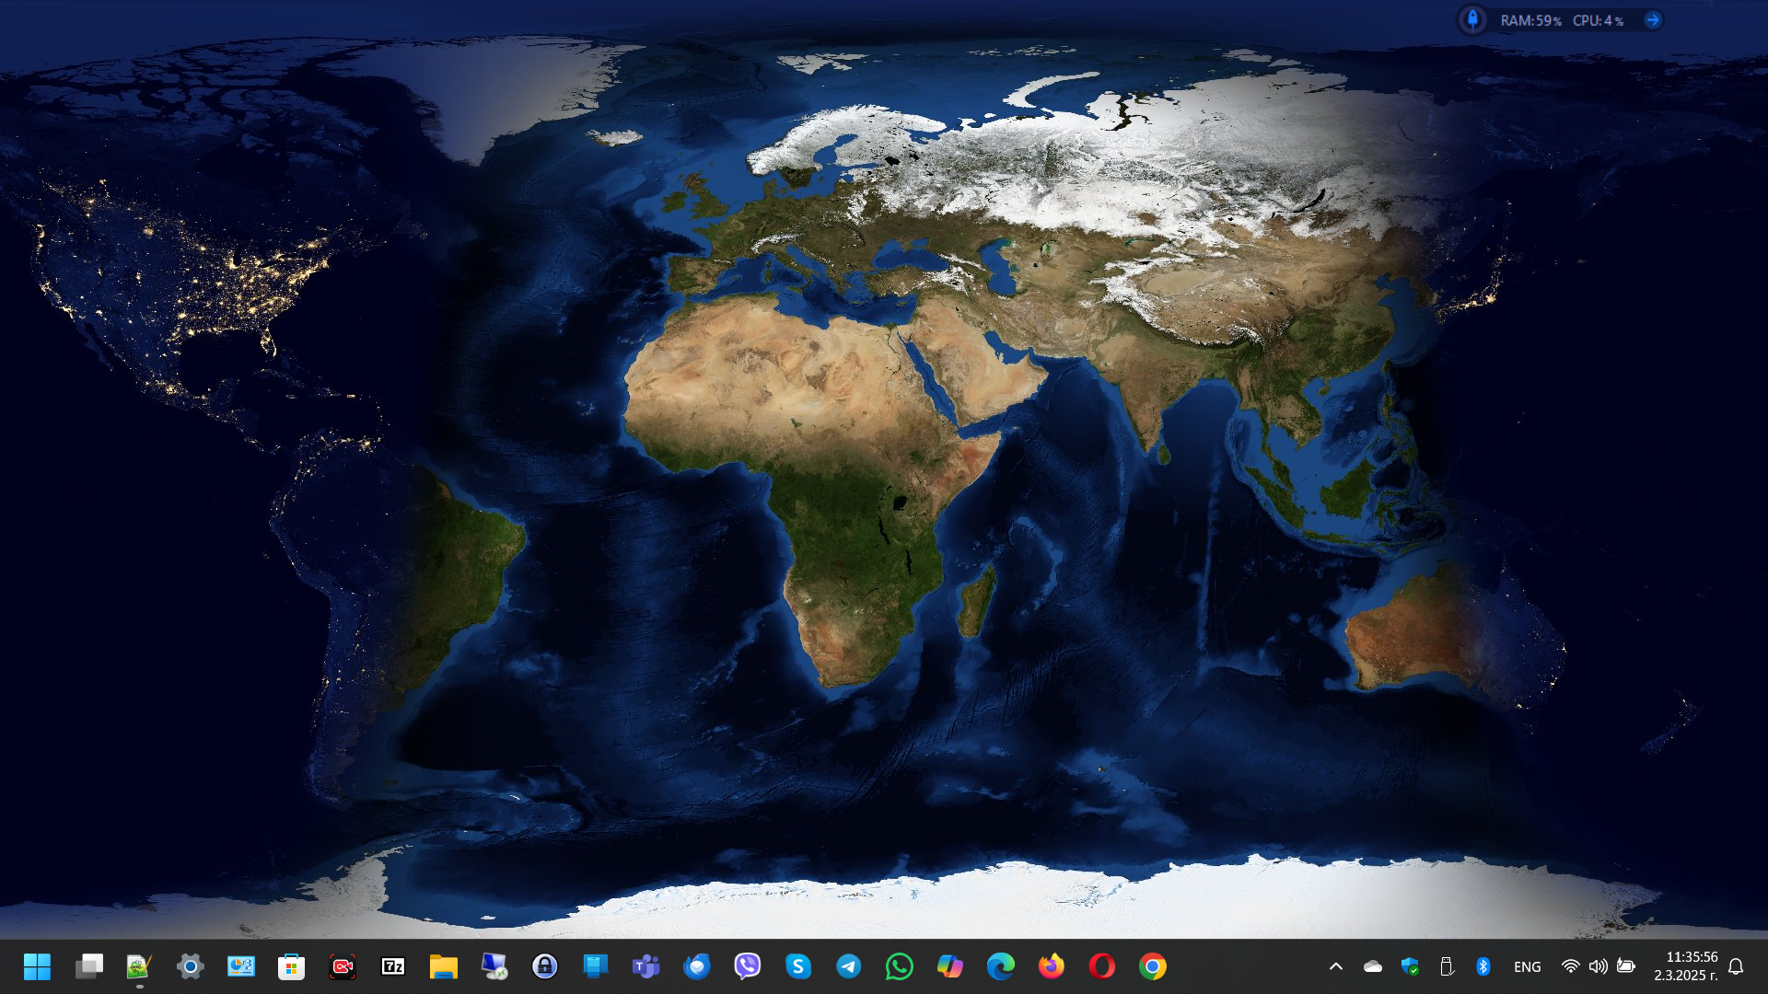This screenshot has width=1768, height=994.
Task: Open Task View from the taskbar
Action: point(89,966)
